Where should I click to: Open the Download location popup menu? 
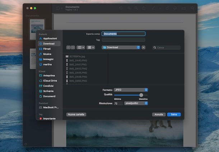(121, 47)
